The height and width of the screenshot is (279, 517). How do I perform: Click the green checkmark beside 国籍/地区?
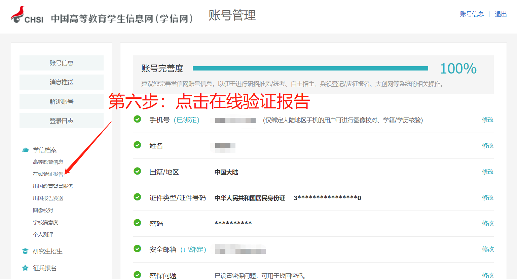[137, 171]
